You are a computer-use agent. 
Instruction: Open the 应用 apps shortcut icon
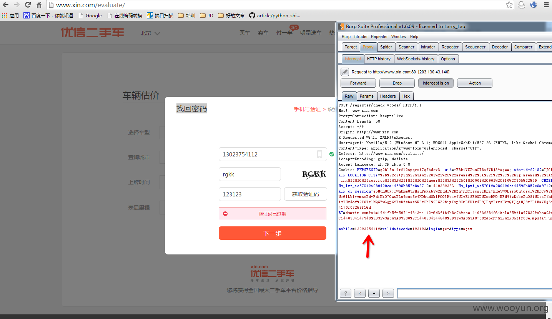pos(10,15)
